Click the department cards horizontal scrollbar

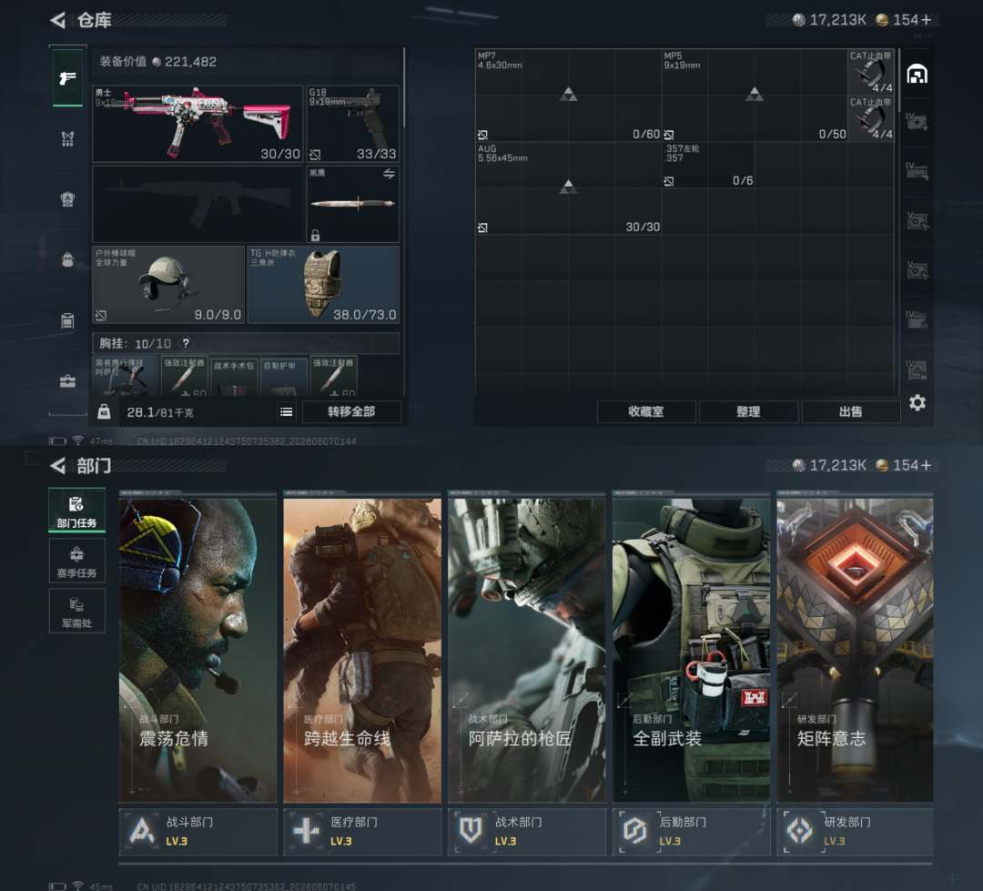point(525,864)
